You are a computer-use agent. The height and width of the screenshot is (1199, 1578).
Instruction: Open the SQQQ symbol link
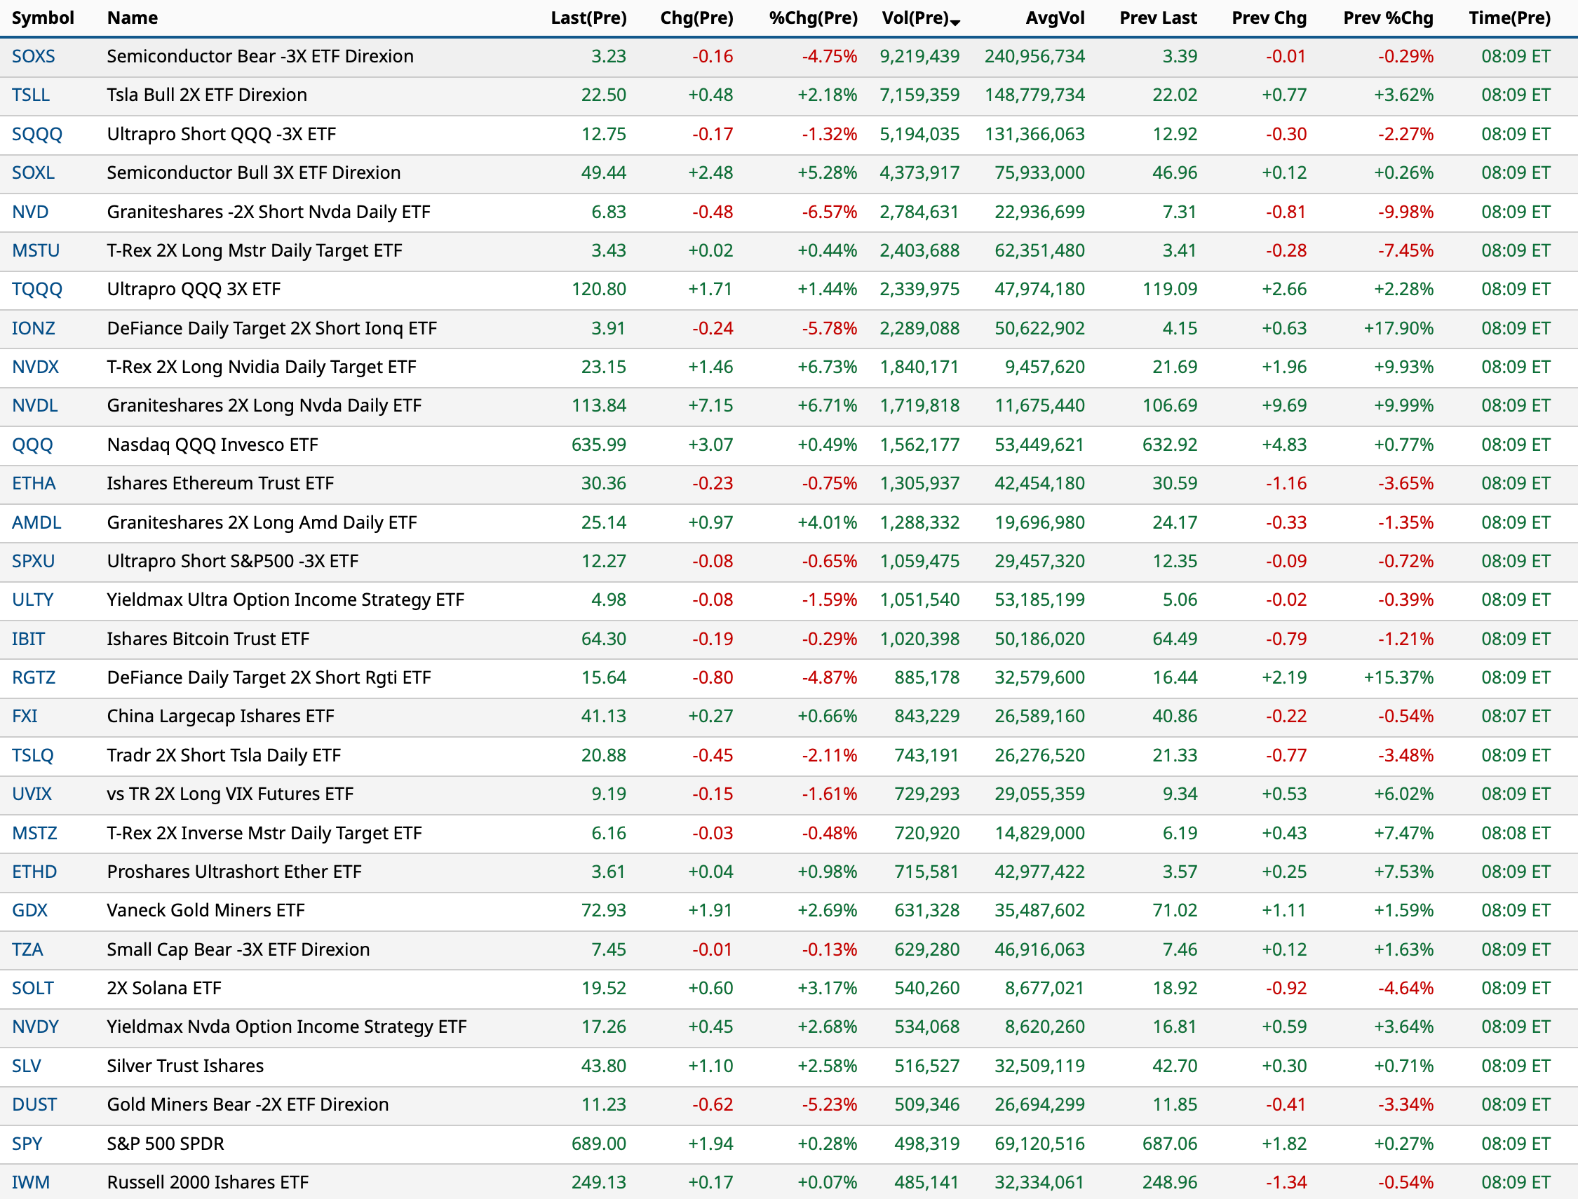click(37, 134)
